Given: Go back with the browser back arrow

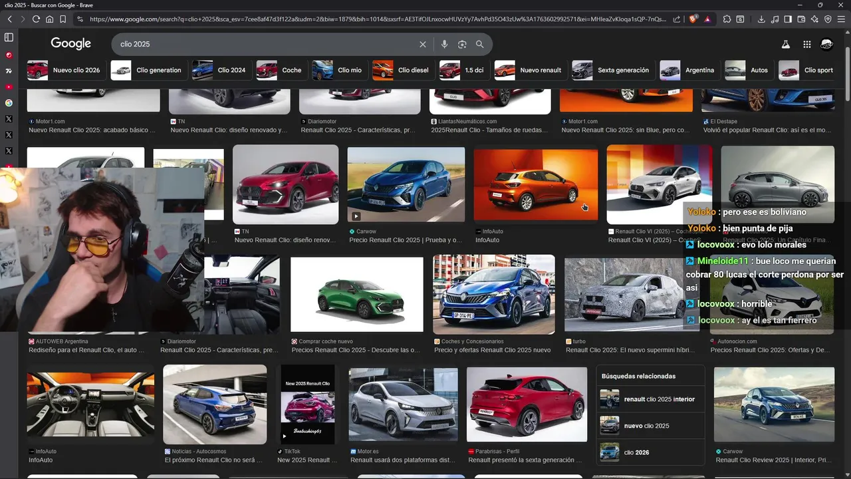Looking at the screenshot, I should pyautogui.click(x=9, y=19).
